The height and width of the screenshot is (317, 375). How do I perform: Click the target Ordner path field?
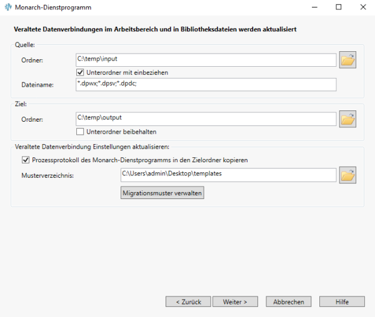[x=206, y=118]
